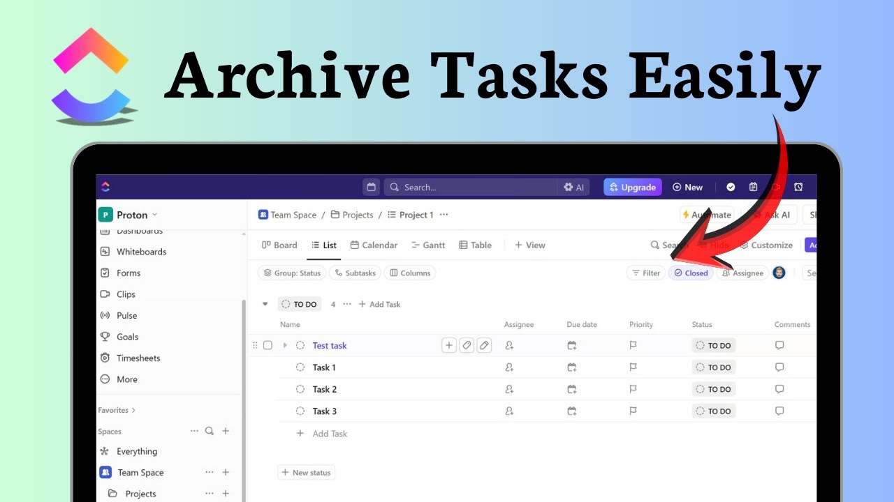
Task: Click Add Task beside TO DO header
Action: pos(379,304)
